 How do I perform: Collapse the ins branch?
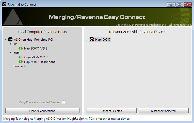coord(10,44)
